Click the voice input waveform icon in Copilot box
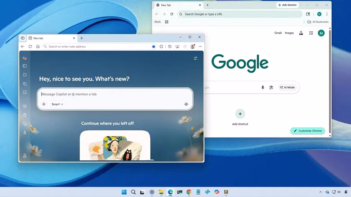 pos(186,104)
